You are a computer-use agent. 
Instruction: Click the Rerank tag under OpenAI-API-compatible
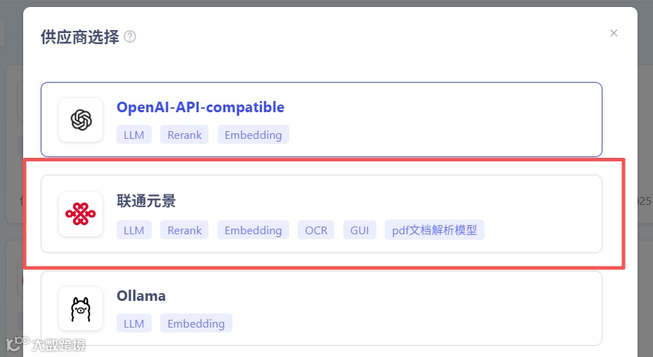coord(185,135)
